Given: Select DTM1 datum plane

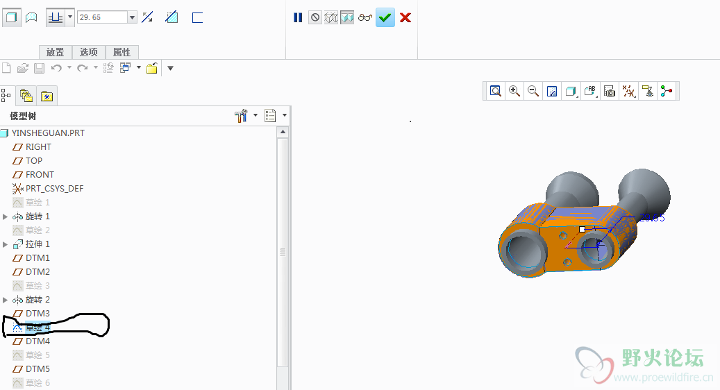Looking at the screenshot, I should [37, 258].
